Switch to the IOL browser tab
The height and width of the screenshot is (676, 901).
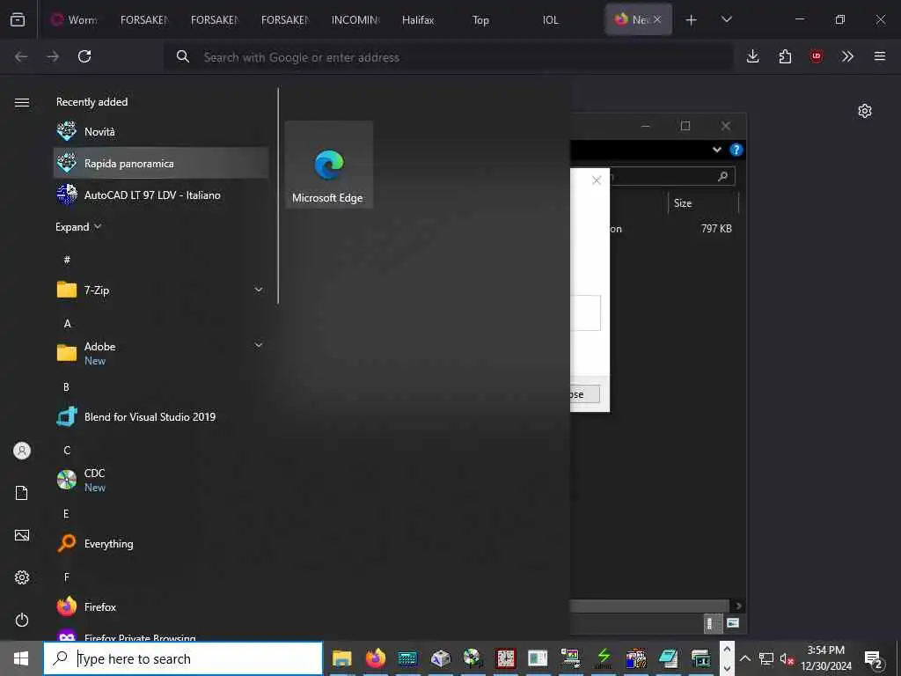pos(550,19)
